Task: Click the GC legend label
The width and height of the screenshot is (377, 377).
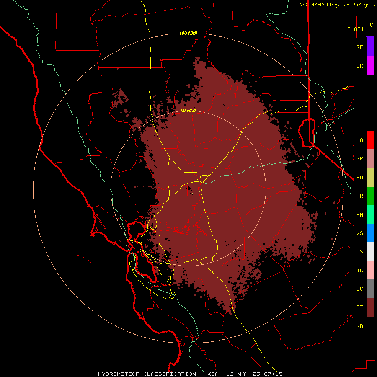Action: click(x=359, y=289)
